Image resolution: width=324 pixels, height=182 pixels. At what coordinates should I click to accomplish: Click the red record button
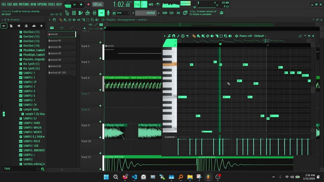coord(88,5)
